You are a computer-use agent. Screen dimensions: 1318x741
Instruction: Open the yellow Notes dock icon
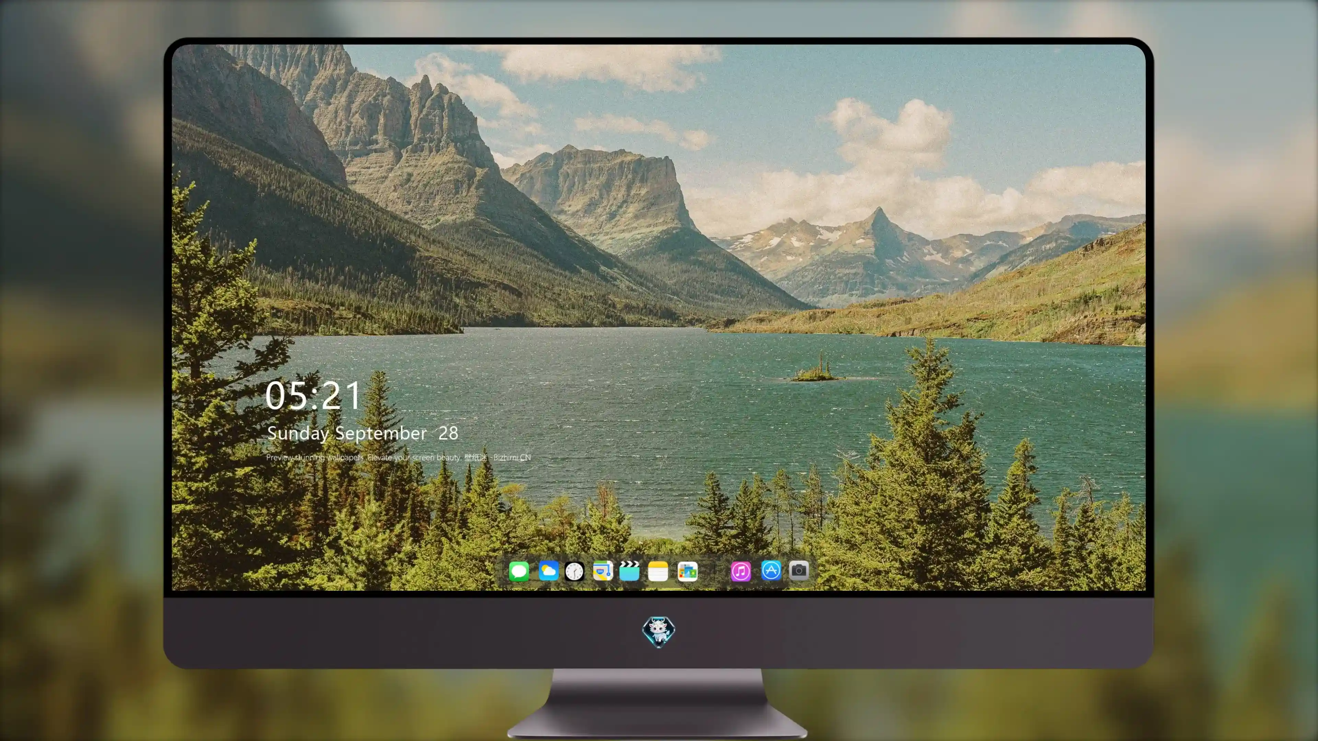[658, 571]
